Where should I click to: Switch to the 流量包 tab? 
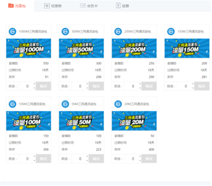17,6
